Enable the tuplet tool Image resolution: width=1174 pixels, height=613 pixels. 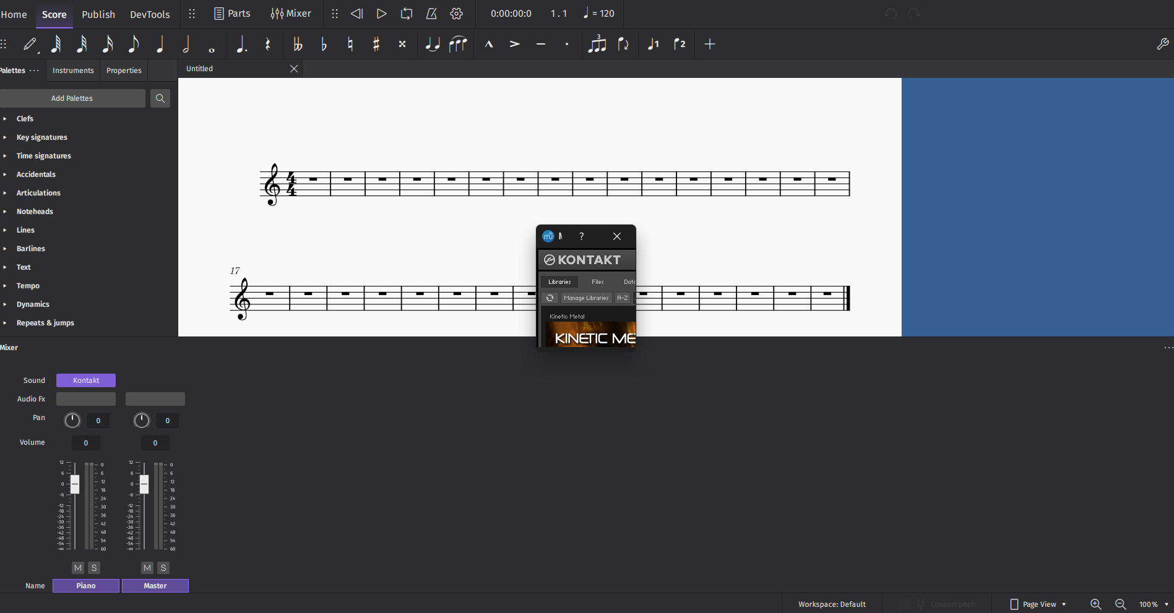tap(597, 44)
